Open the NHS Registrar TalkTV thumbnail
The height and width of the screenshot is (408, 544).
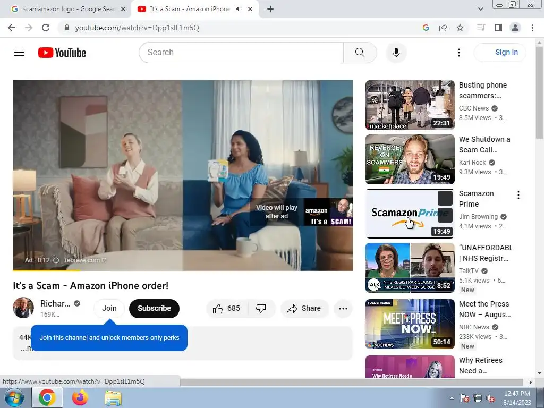pos(410,268)
